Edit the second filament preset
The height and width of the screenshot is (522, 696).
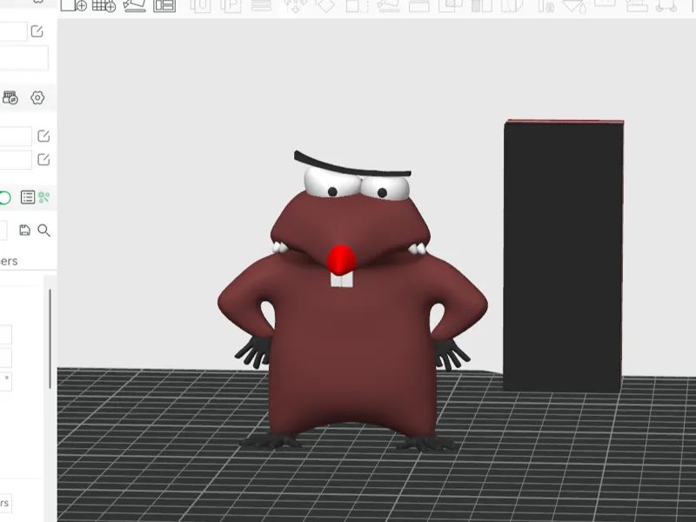click(43, 159)
